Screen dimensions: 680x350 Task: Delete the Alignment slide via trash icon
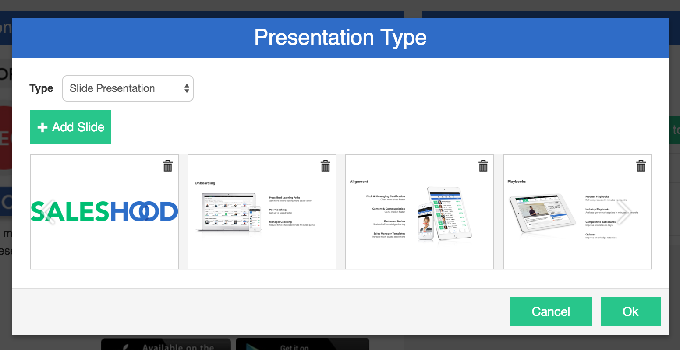coord(483,166)
